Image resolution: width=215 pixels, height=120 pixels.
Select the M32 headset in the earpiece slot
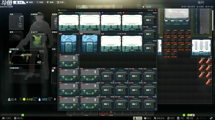tap(16, 23)
